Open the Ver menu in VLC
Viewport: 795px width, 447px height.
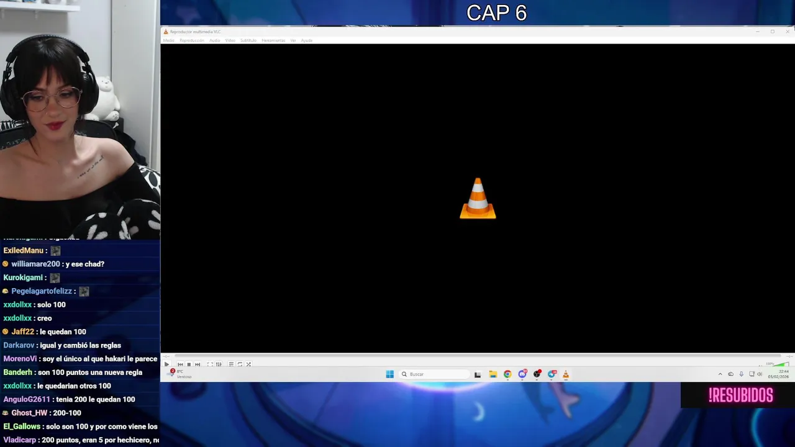293,40
